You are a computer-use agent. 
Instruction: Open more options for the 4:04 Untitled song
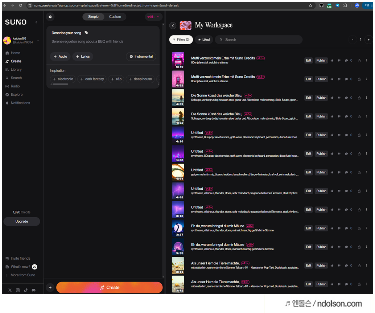(x=366, y=172)
